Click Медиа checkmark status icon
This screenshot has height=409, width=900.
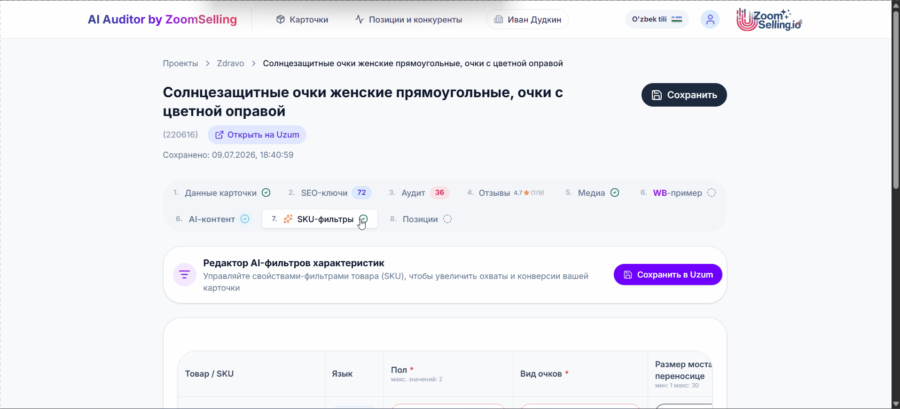(615, 193)
